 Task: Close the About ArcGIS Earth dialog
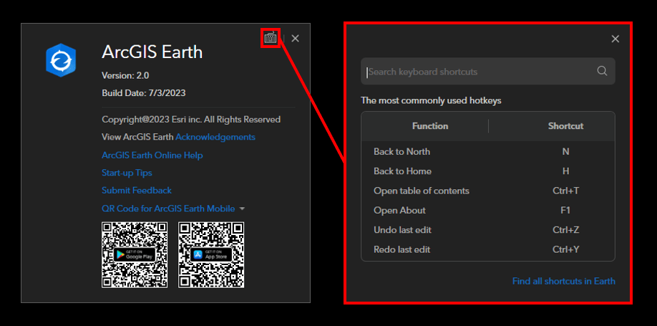coord(295,38)
